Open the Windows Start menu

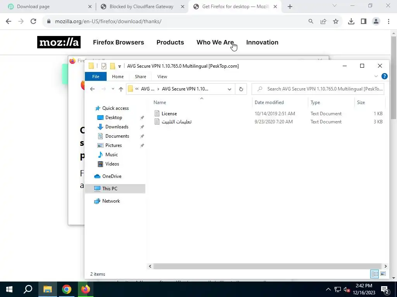[x=9, y=289]
